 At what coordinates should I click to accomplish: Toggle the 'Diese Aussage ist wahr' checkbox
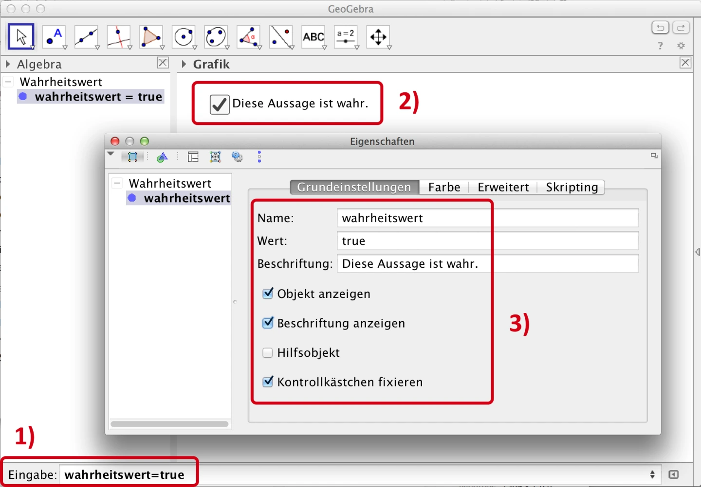220,104
